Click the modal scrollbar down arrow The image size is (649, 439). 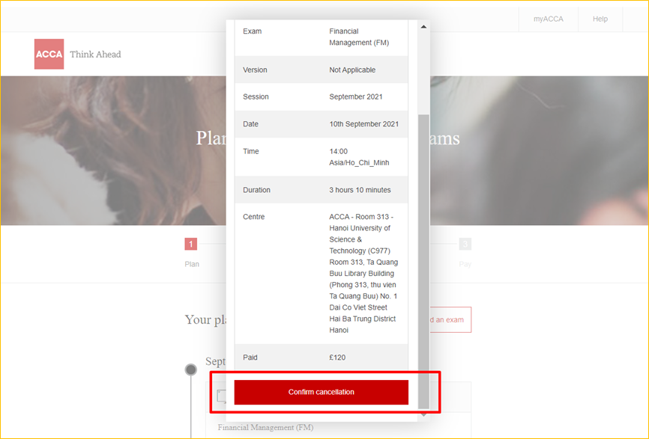(x=423, y=414)
